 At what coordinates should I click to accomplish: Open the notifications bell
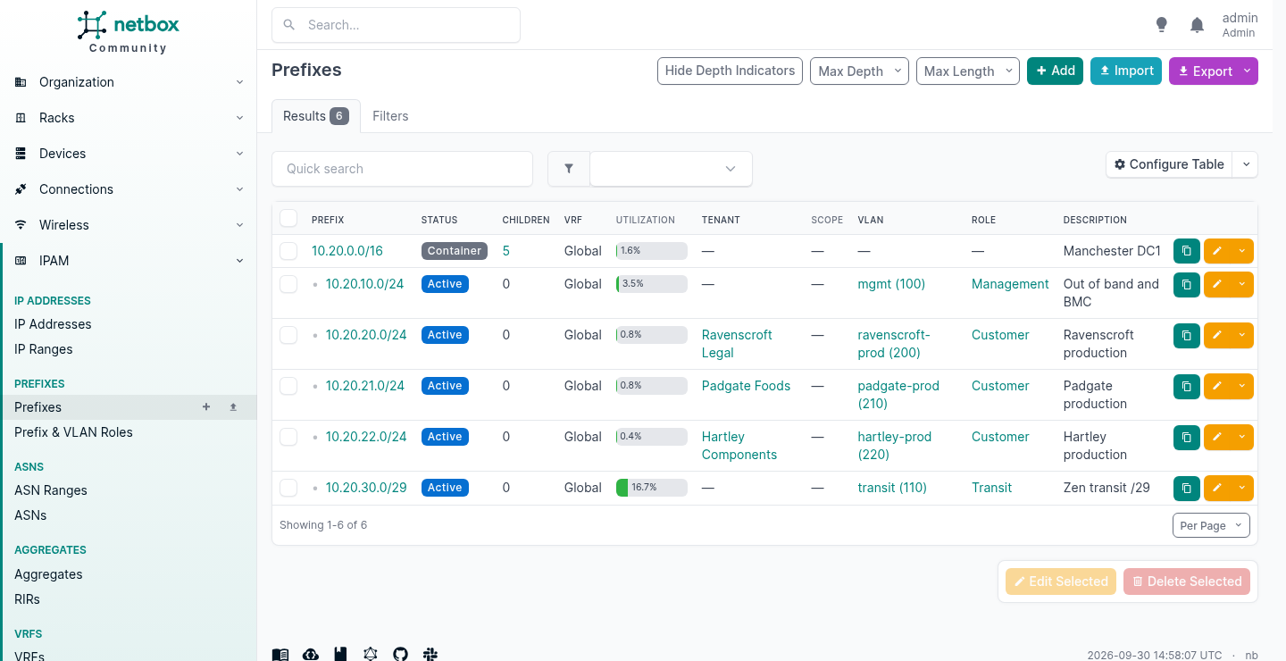pyautogui.click(x=1198, y=25)
